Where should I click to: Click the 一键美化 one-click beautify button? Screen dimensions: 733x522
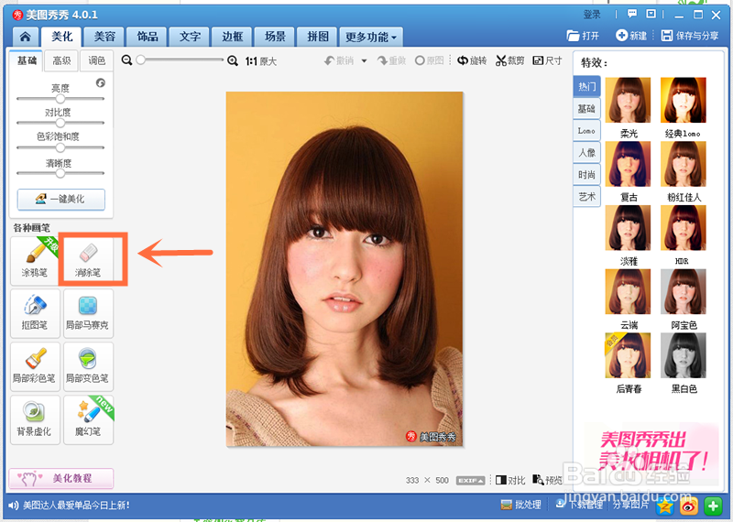[61, 199]
